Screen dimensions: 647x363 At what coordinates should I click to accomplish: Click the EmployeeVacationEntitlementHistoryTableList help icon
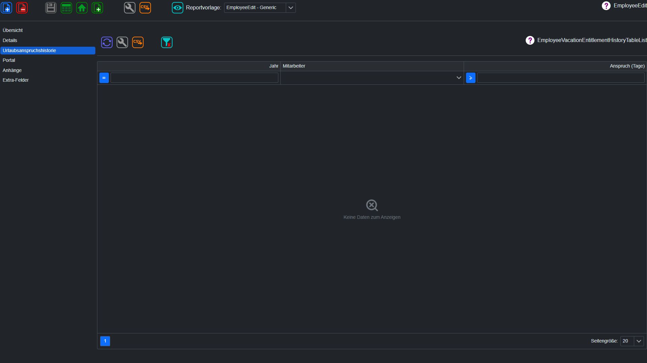pyautogui.click(x=530, y=40)
